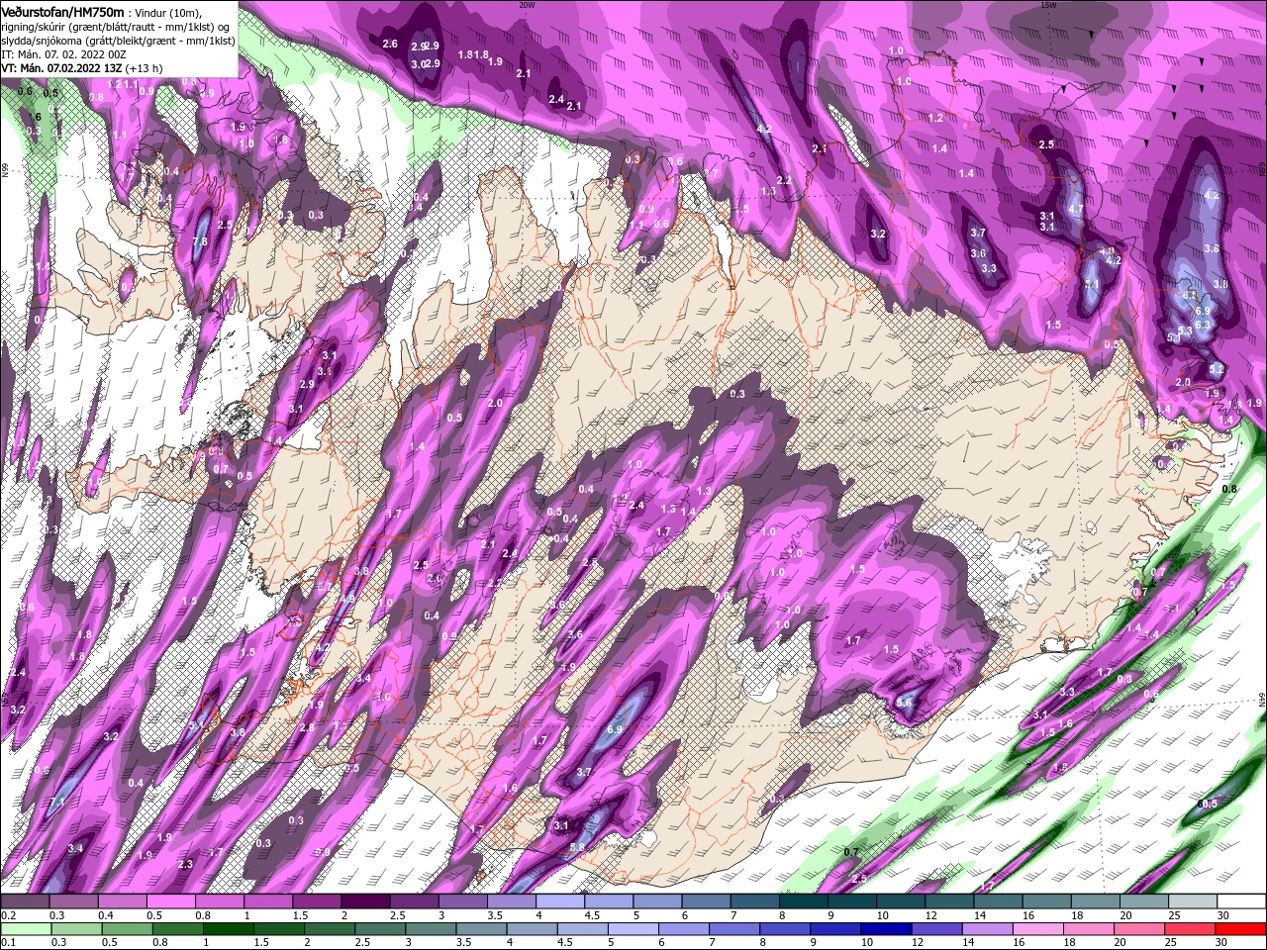Click the 15W longitude label
The image size is (1267, 950).
[1048, 5]
